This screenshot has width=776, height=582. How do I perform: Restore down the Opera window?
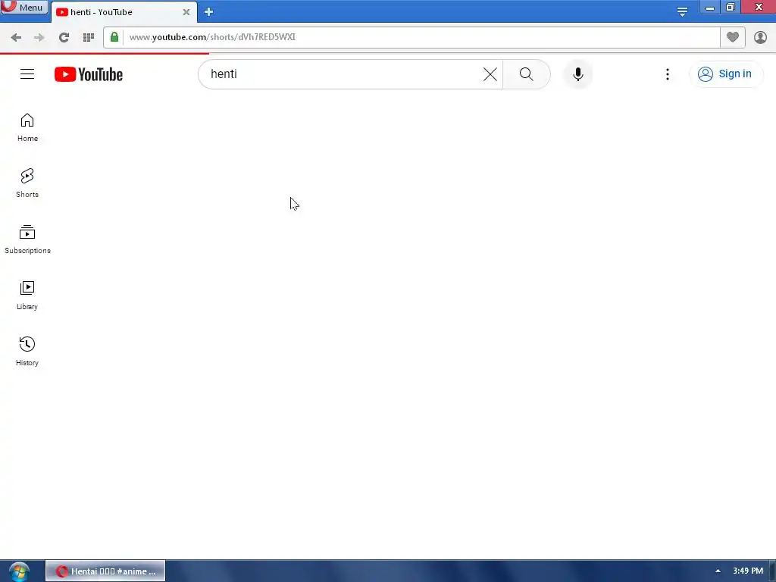tap(731, 8)
